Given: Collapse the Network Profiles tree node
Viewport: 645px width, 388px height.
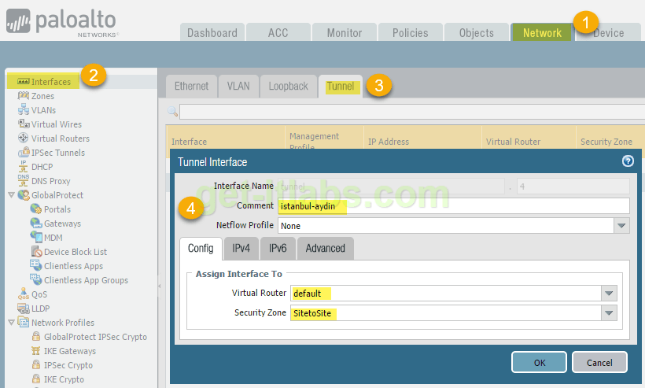Looking at the screenshot, I should tap(10, 323).
